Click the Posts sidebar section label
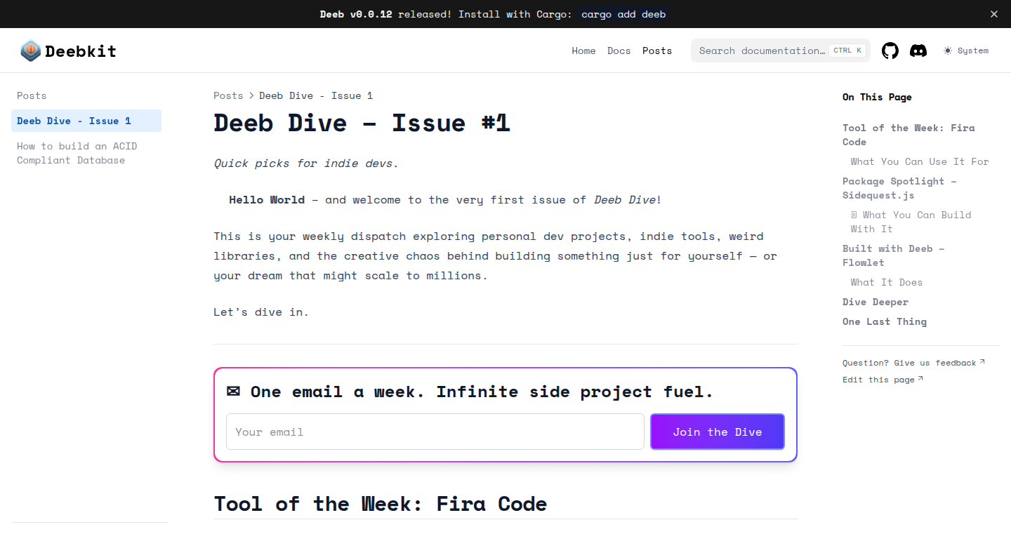The height and width of the screenshot is (534, 1011). [x=32, y=95]
